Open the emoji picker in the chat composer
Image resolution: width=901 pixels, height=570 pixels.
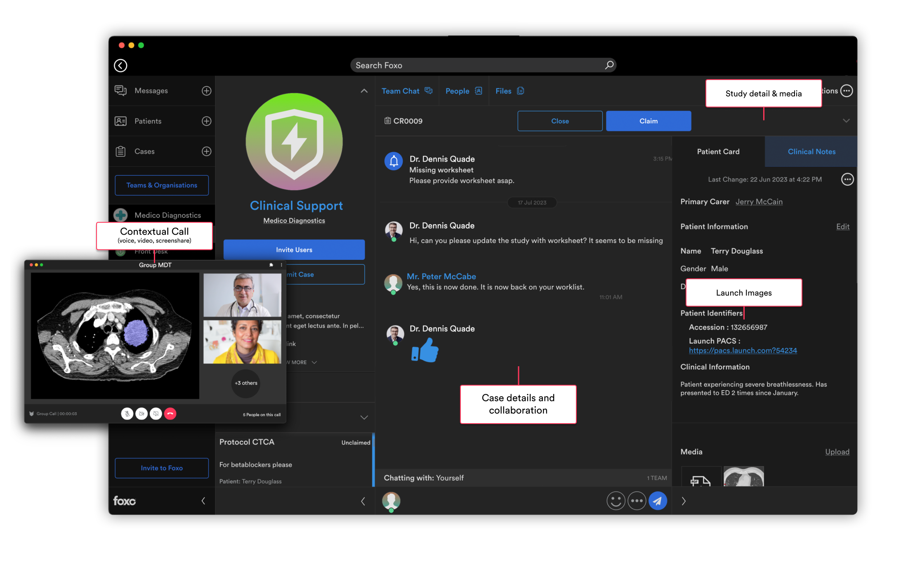click(x=616, y=501)
